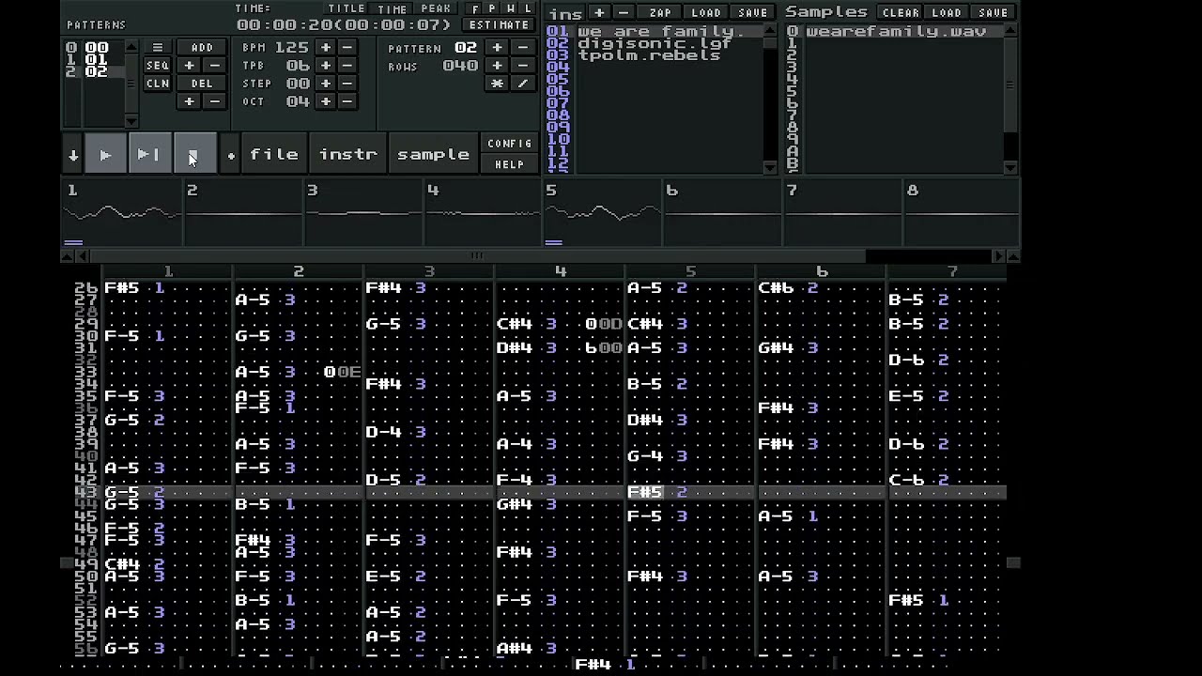The height and width of the screenshot is (676, 1202).
Task: CLEAR the selected sample
Action: click(x=901, y=12)
